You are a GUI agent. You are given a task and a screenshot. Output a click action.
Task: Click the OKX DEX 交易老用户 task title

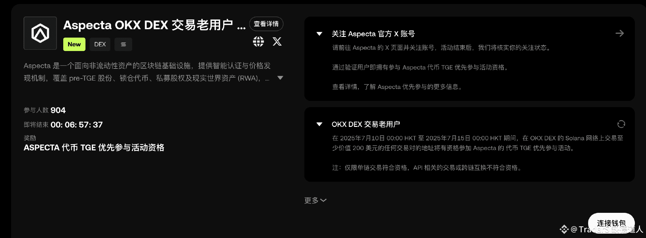[x=366, y=124]
